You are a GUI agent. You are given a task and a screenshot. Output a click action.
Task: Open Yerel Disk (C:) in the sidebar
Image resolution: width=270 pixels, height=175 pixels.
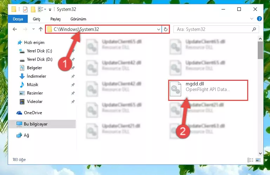(39, 51)
